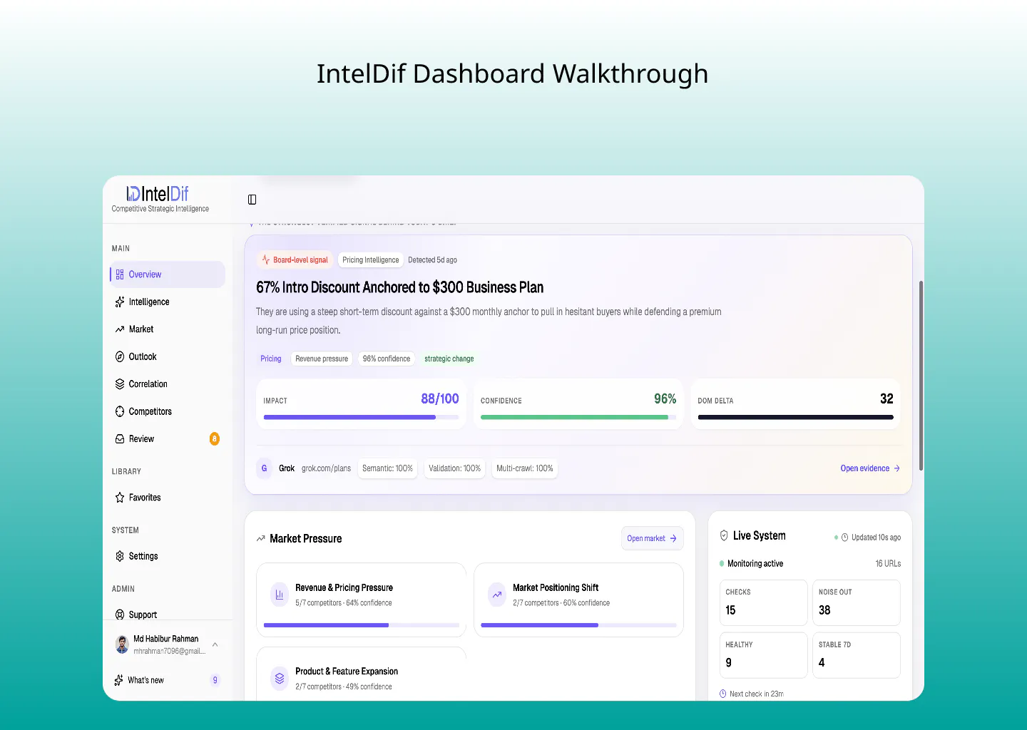Click the Product & Feature Expansion card
This screenshot has height=730, width=1027.
pyautogui.click(x=361, y=674)
